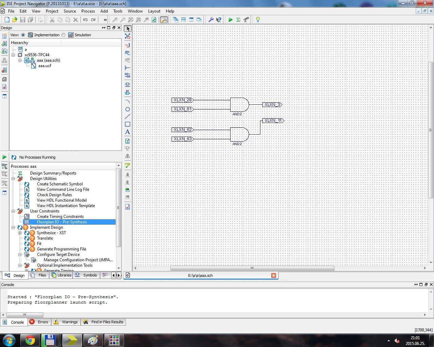
Task: Click the schematic vertical scrollbar thumb
Action: (431, 130)
